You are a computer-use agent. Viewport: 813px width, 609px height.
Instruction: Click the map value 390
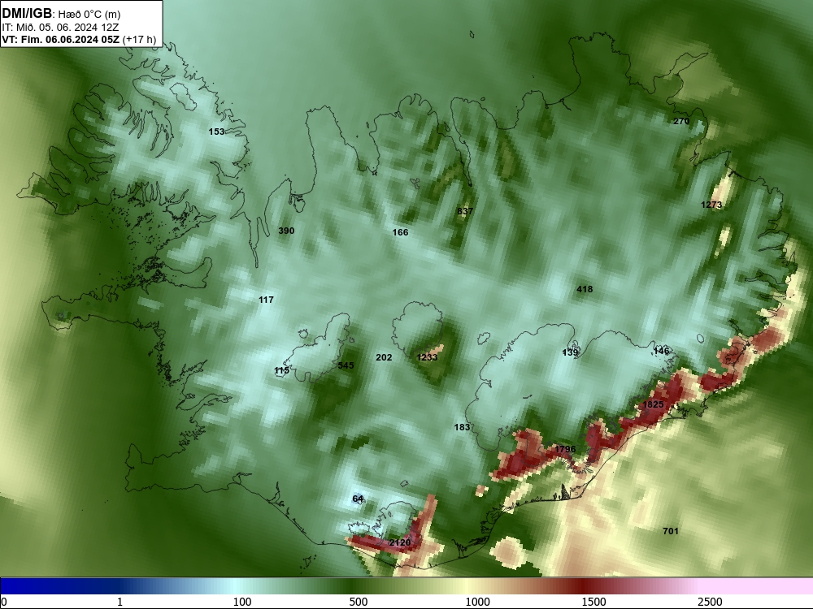[286, 231]
